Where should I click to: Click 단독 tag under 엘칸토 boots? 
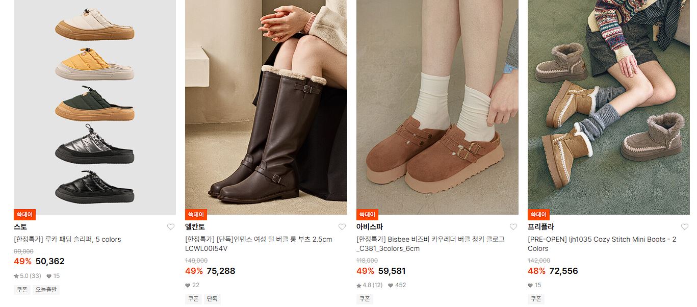click(x=212, y=299)
